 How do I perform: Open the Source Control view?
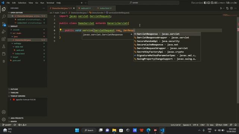tap(4, 24)
